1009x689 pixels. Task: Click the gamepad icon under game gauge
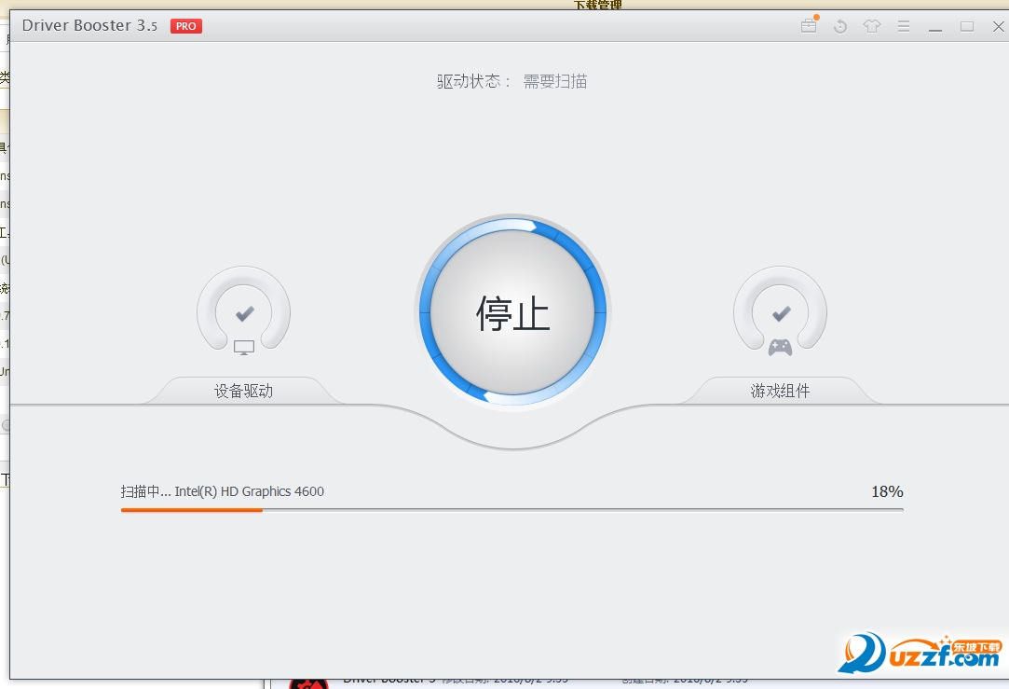[780, 348]
